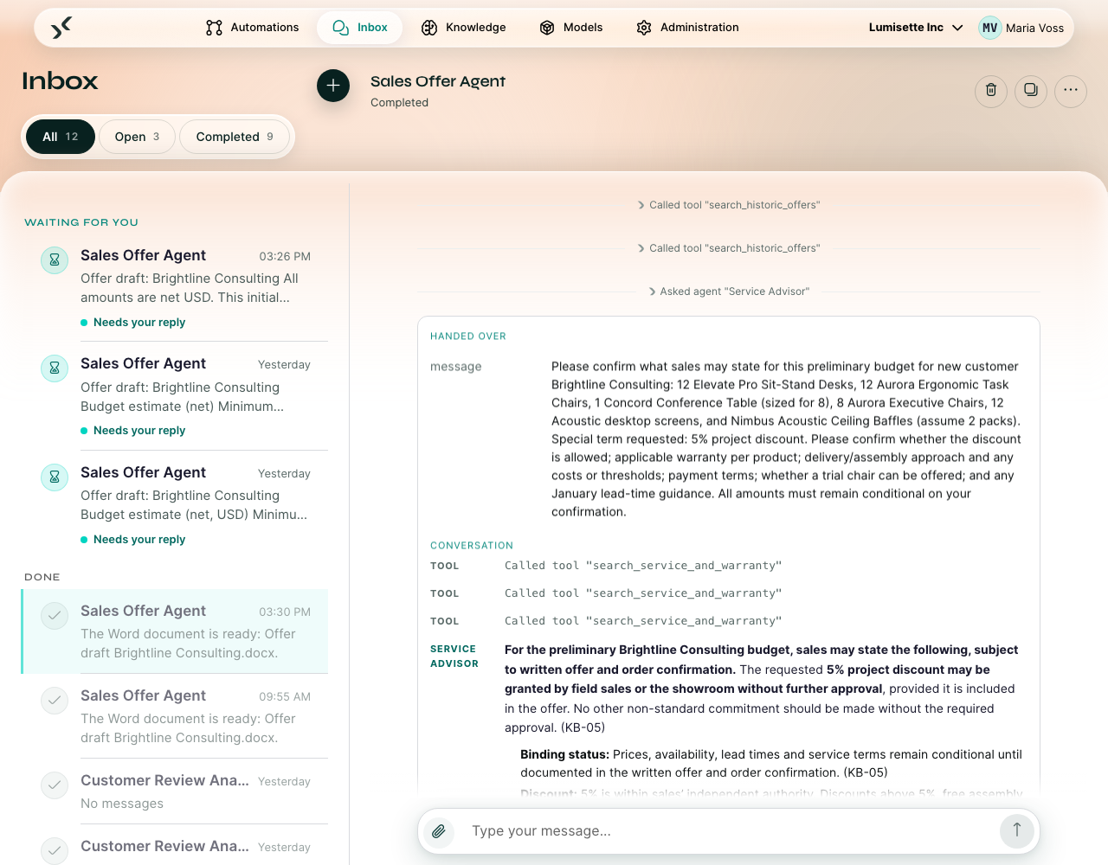
Task: Click checkmark icon of the 03:30 PM conversation
Action: click(55, 615)
